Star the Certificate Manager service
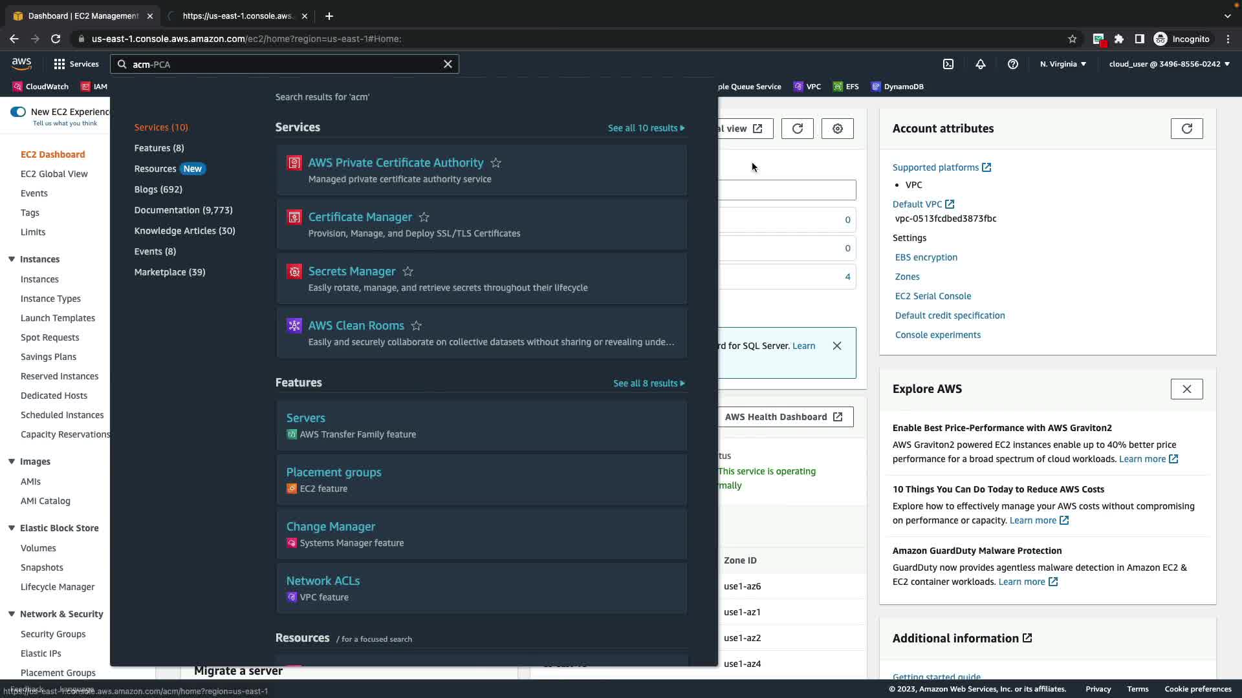 coord(424,217)
